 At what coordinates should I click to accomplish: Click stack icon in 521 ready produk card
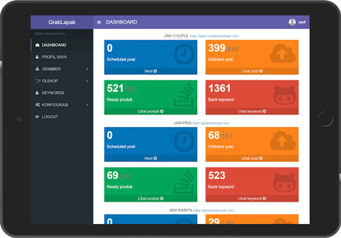tap(184, 94)
